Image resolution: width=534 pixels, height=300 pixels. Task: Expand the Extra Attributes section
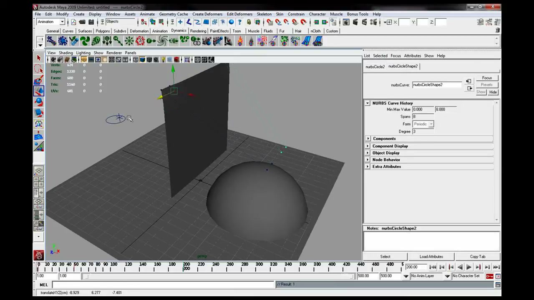(x=368, y=167)
